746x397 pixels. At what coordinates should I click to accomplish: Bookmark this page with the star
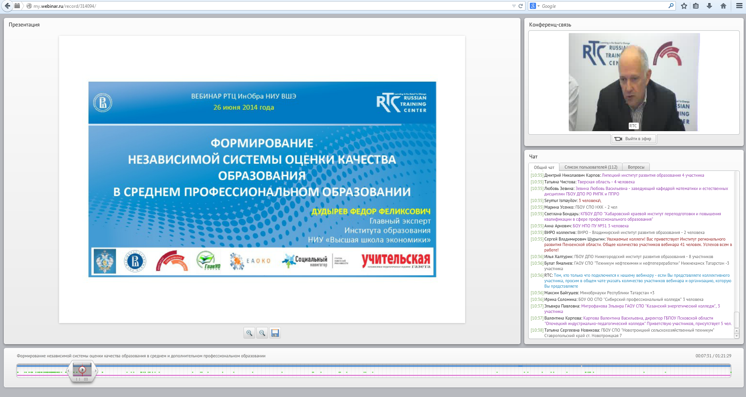(684, 6)
